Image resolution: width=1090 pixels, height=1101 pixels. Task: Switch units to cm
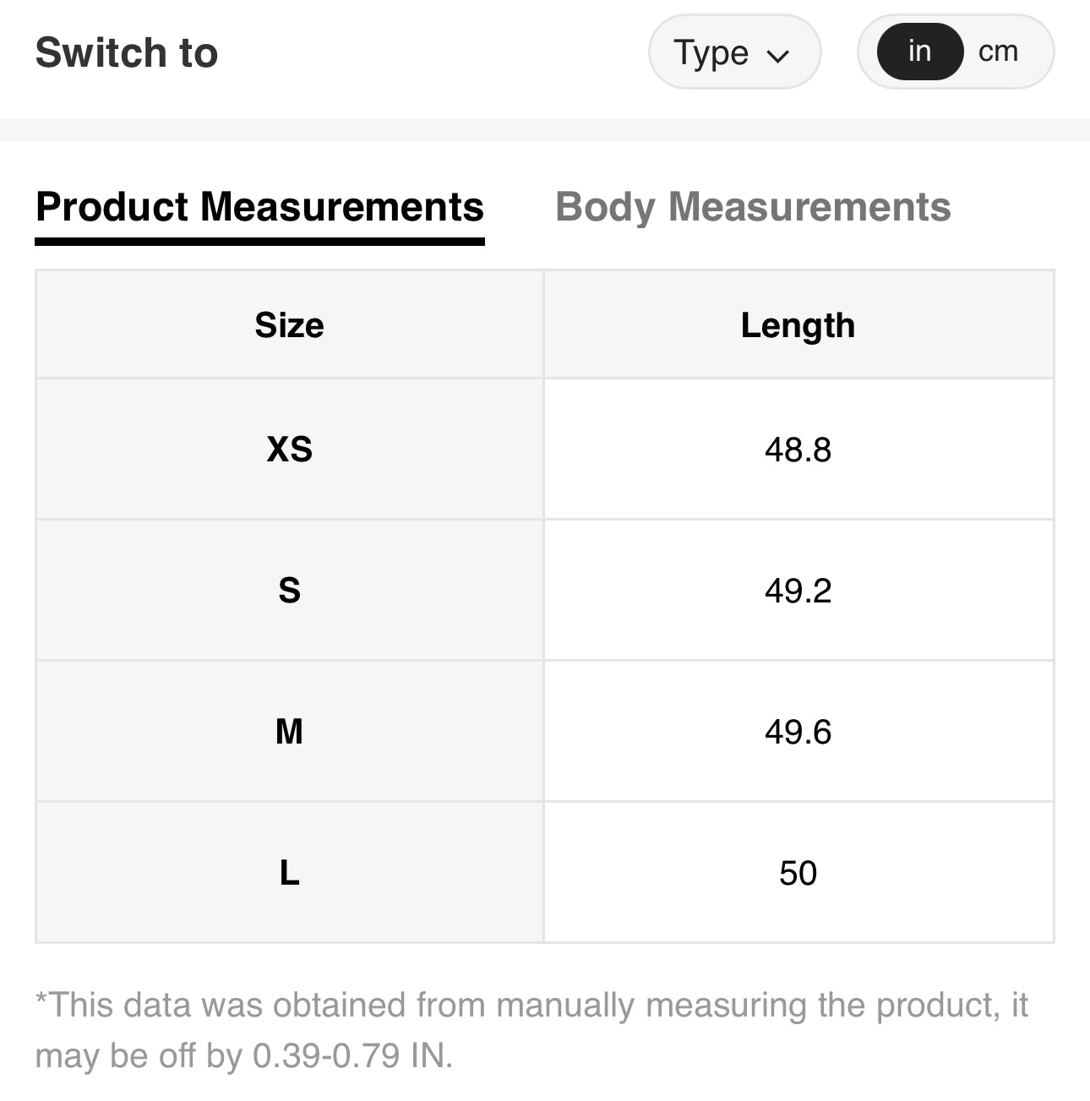pos(998,52)
